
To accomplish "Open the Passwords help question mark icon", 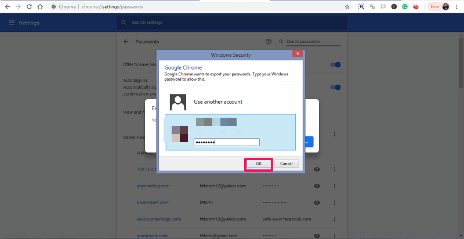I will click(269, 42).
